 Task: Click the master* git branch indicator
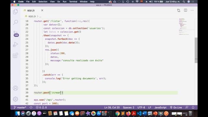pos(20,108)
